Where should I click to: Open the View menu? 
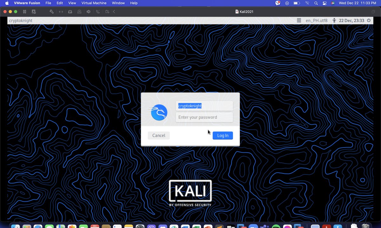(x=72, y=3)
